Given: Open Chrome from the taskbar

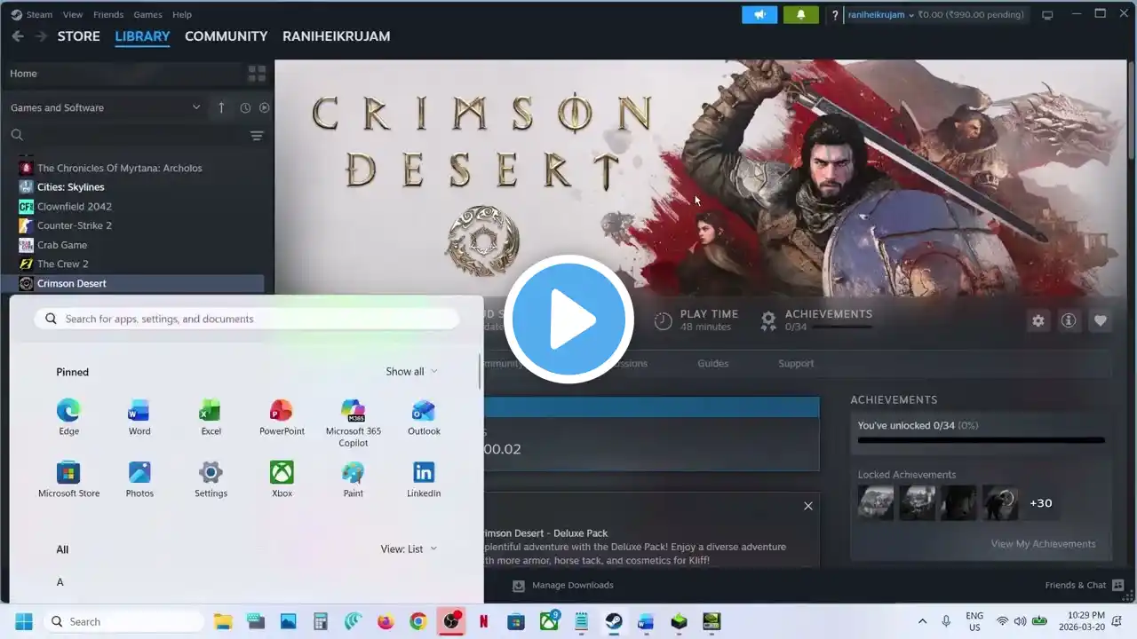Looking at the screenshot, I should point(417,621).
